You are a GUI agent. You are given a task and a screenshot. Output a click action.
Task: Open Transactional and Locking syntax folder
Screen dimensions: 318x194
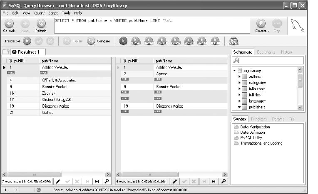pos(258,143)
